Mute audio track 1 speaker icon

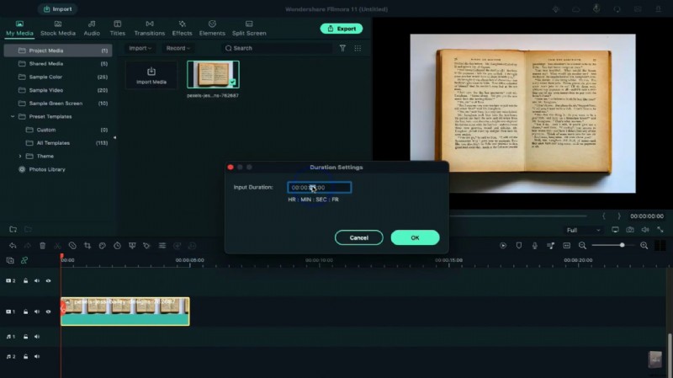[x=48, y=337]
